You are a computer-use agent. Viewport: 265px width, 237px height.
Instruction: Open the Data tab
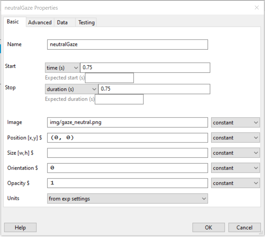[62, 22]
